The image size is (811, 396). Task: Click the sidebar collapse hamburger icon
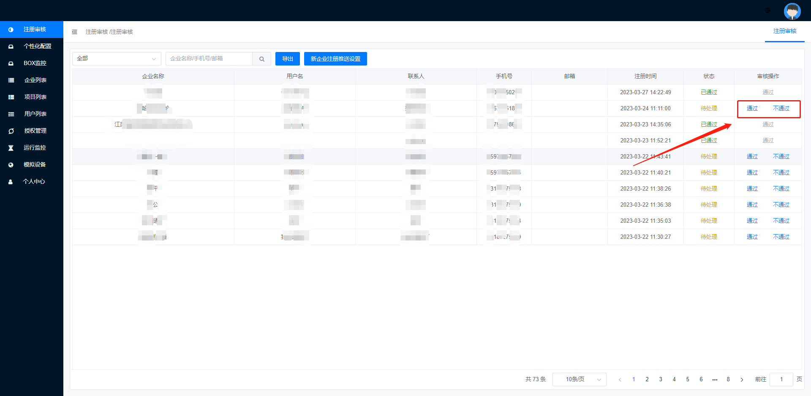click(74, 32)
